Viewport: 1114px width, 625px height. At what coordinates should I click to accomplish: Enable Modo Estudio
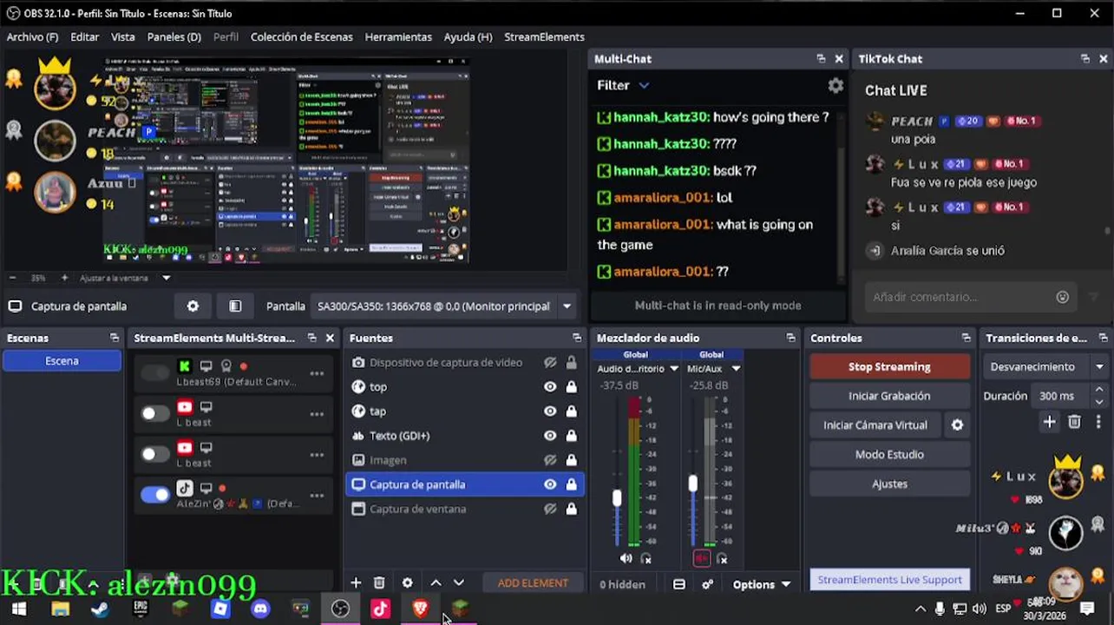point(889,455)
